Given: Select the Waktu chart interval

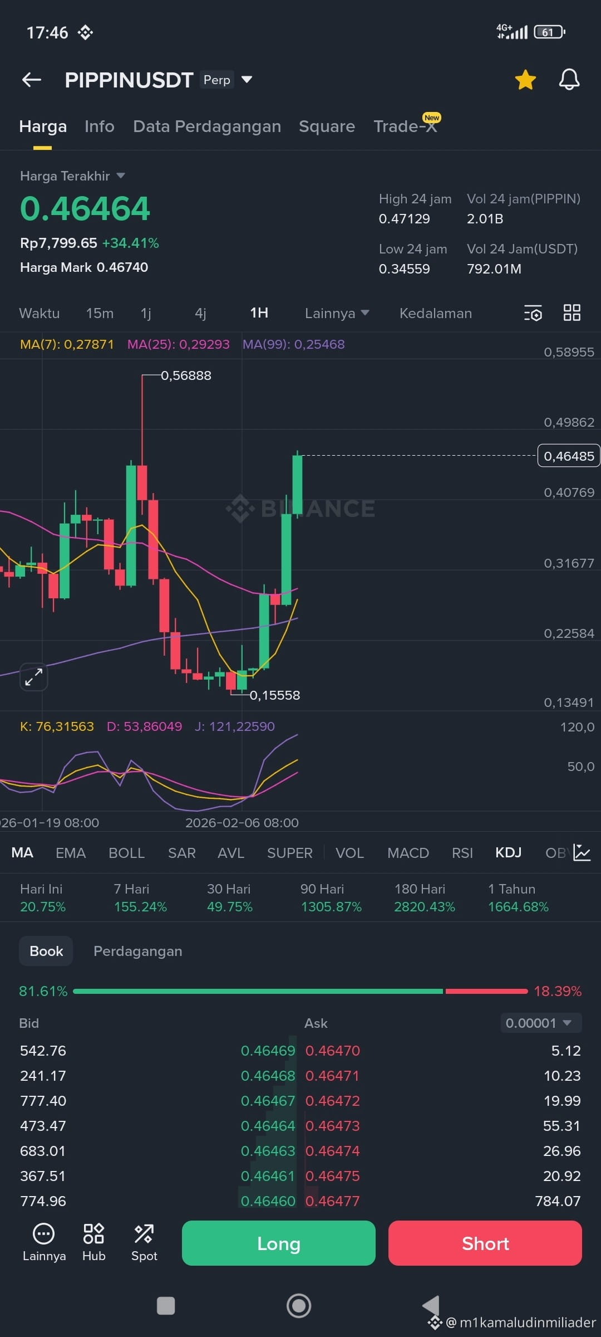Looking at the screenshot, I should click(x=40, y=313).
